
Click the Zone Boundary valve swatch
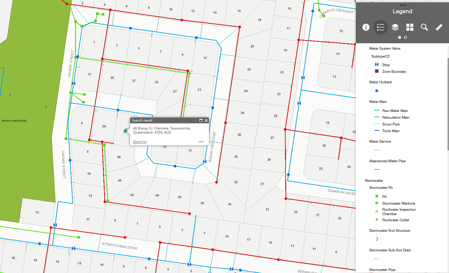coord(377,71)
